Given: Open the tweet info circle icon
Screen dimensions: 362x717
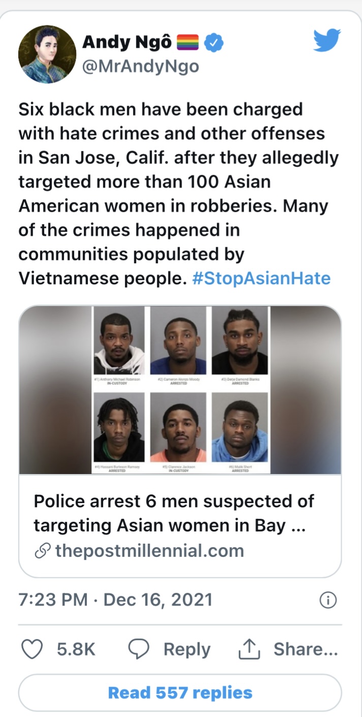Looking at the screenshot, I should tap(328, 600).
